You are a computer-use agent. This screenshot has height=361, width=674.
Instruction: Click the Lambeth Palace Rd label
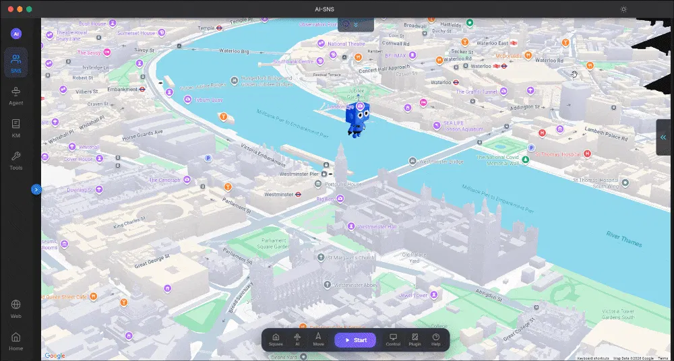[x=607, y=133]
